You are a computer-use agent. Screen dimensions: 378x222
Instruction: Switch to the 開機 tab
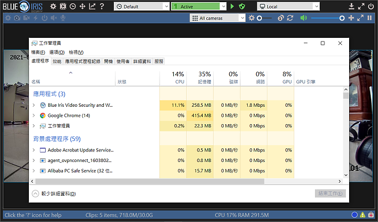click(x=109, y=62)
